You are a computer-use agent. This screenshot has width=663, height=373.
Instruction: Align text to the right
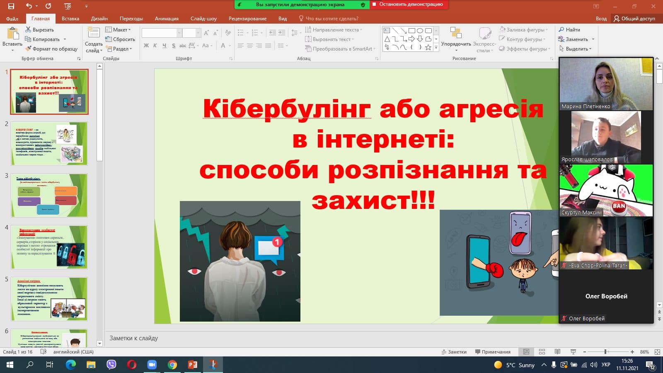click(259, 46)
